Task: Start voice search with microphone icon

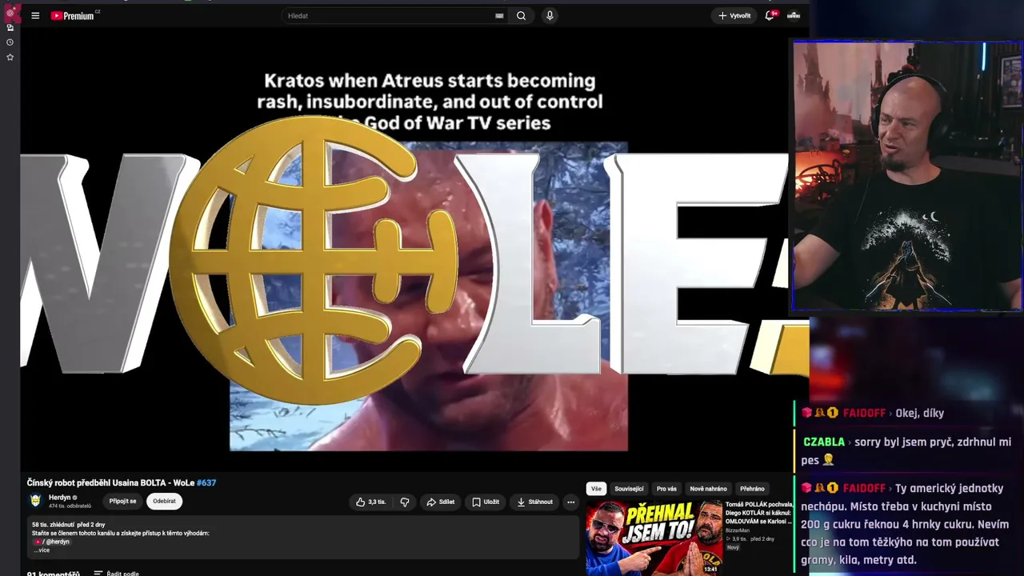Action: pyautogui.click(x=549, y=15)
